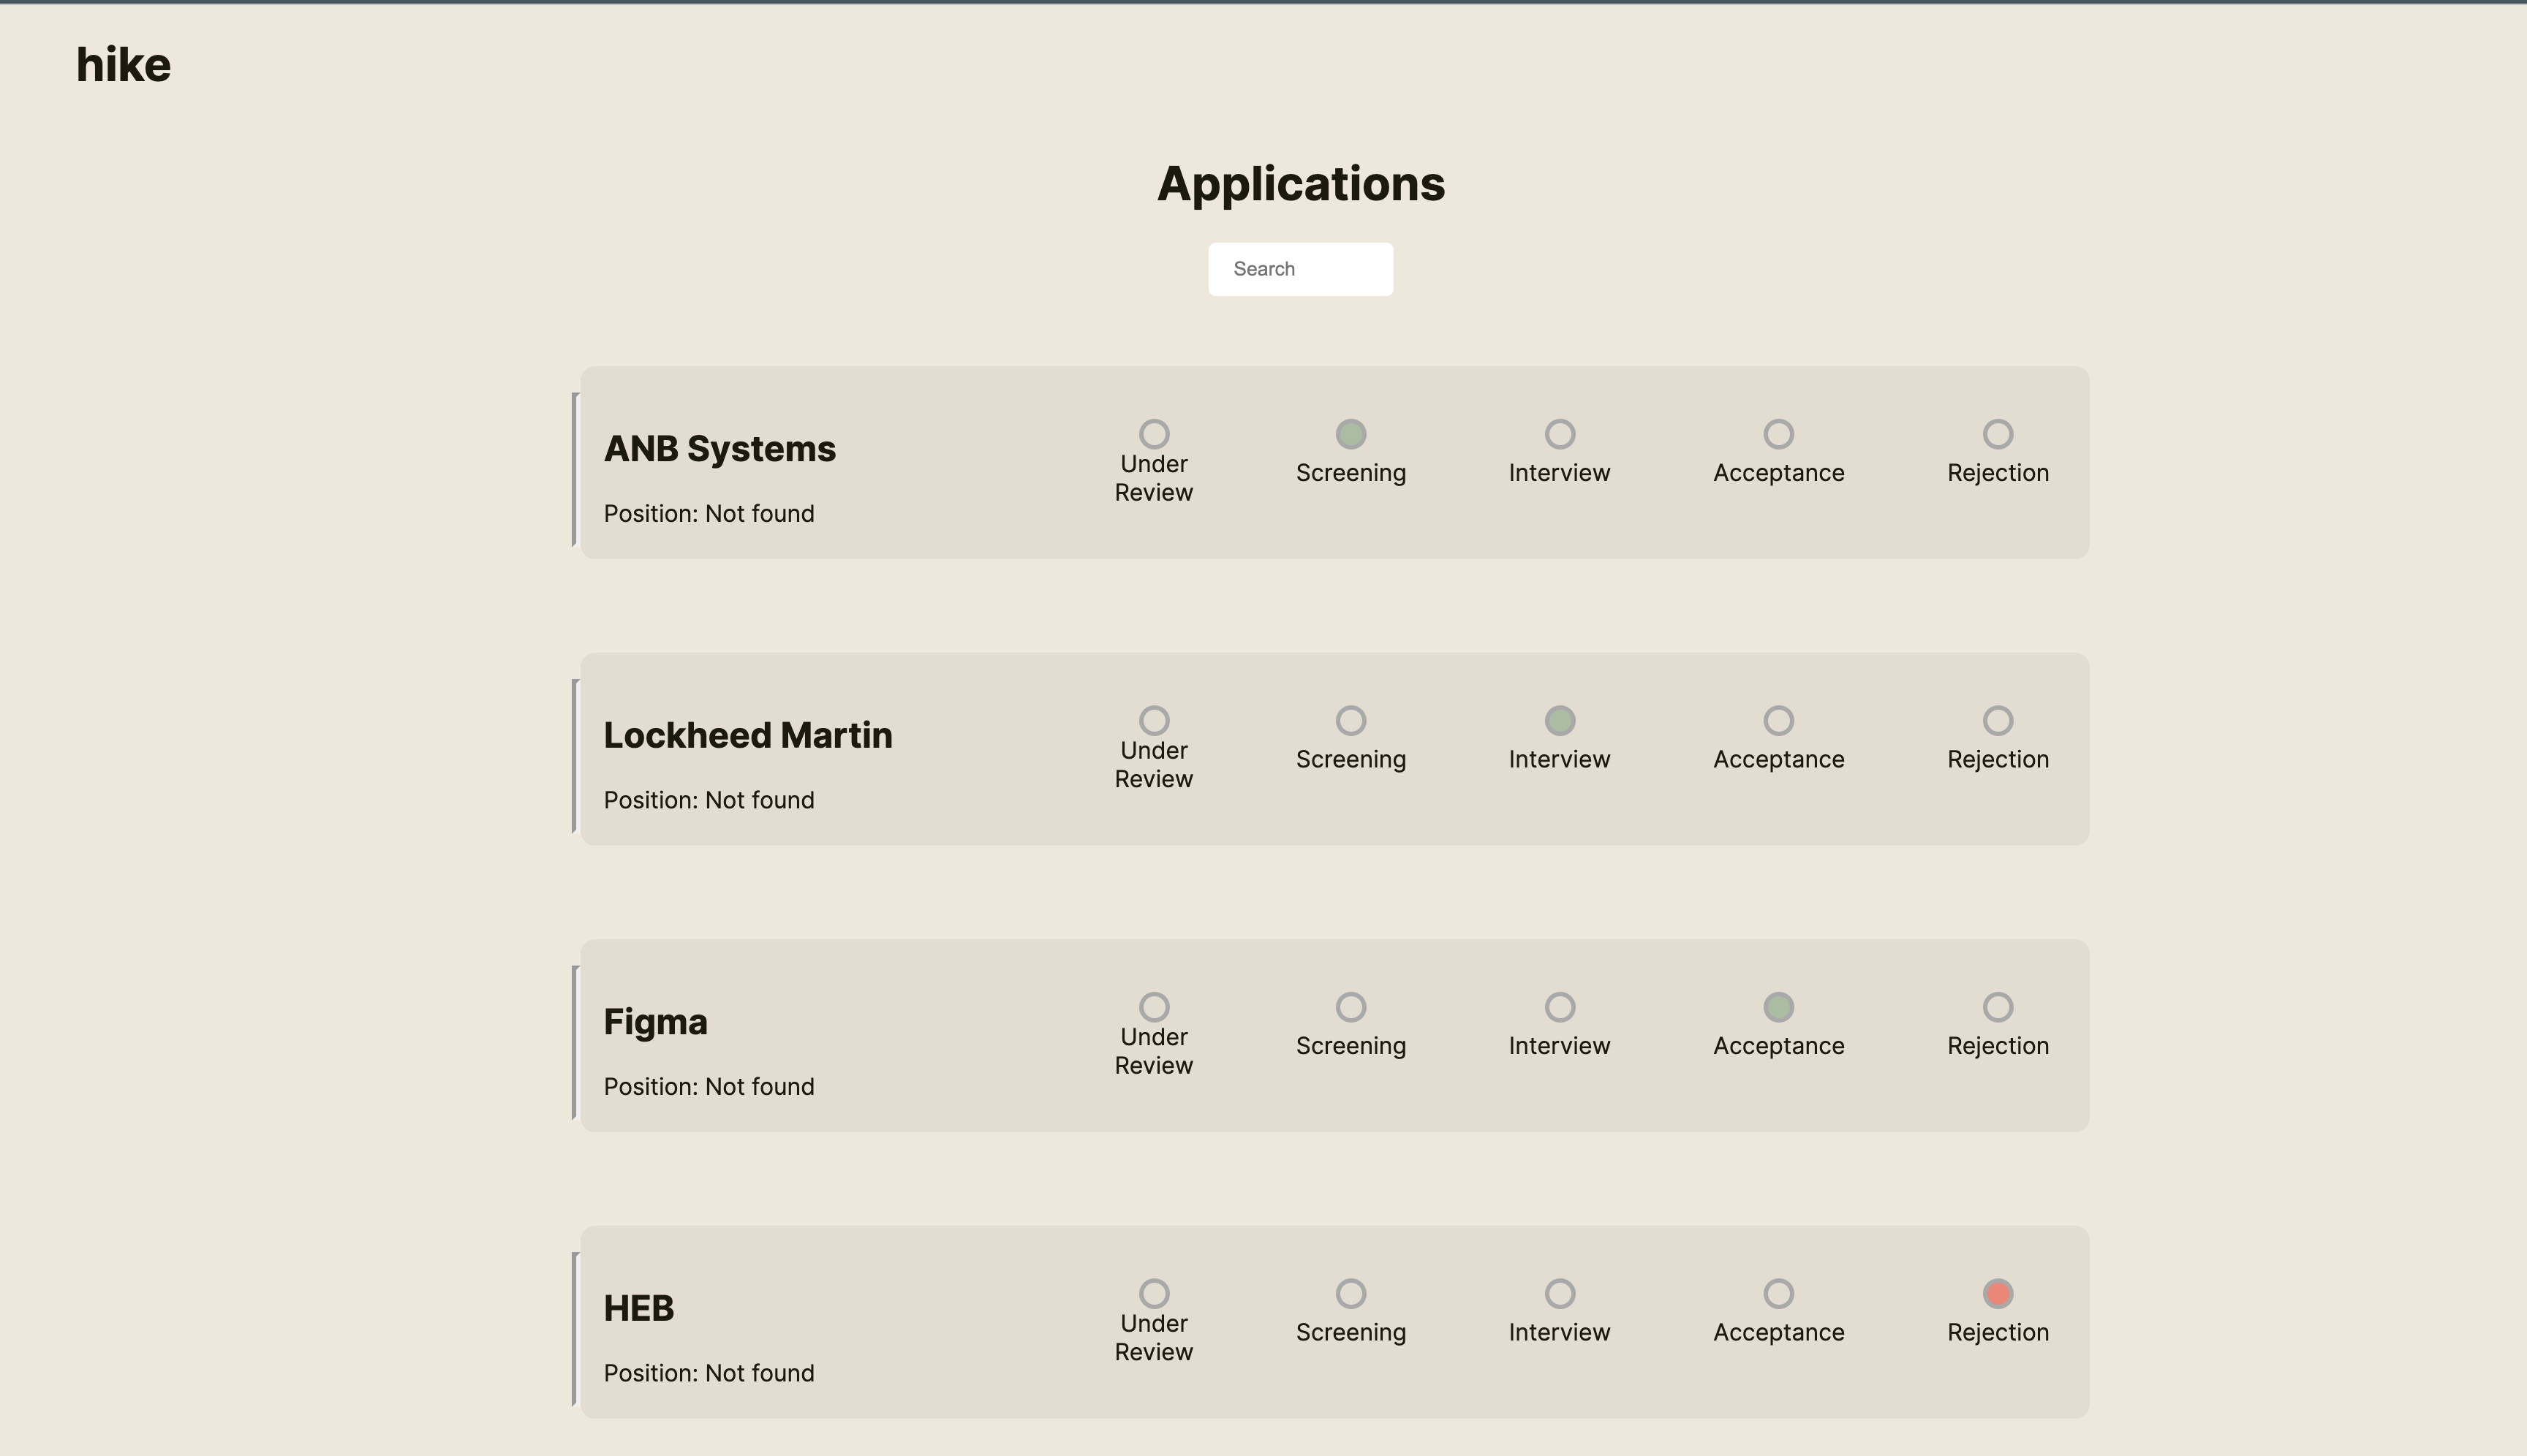Viewport: 2527px width, 1456px height.
Task: Choose Rejection for ANB Systems
Action: (1997, 434)
